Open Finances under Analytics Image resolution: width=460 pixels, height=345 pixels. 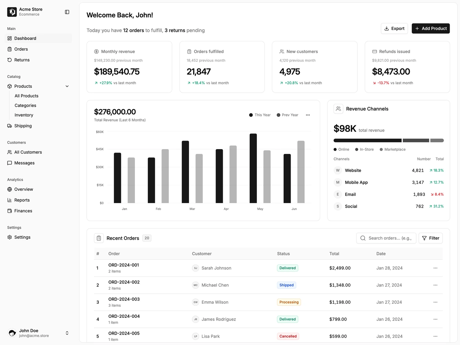(38, 211)
